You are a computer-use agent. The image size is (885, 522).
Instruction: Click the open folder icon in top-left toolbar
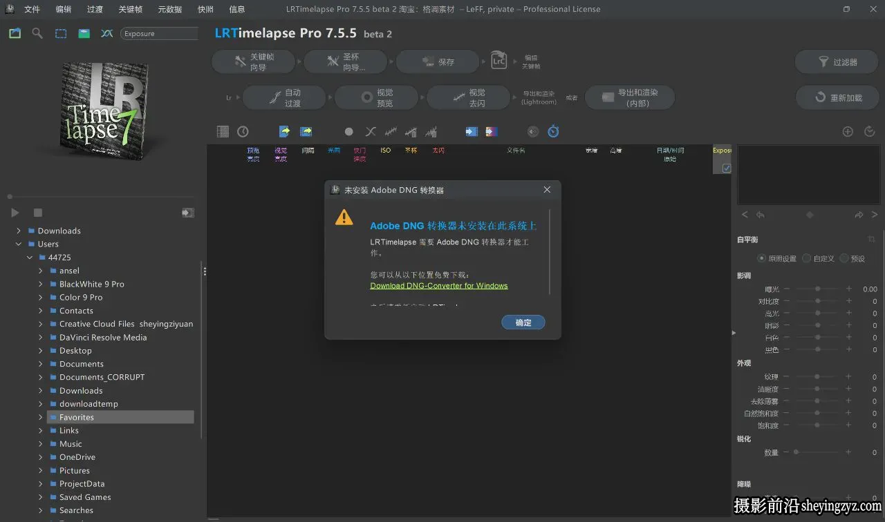15,33
